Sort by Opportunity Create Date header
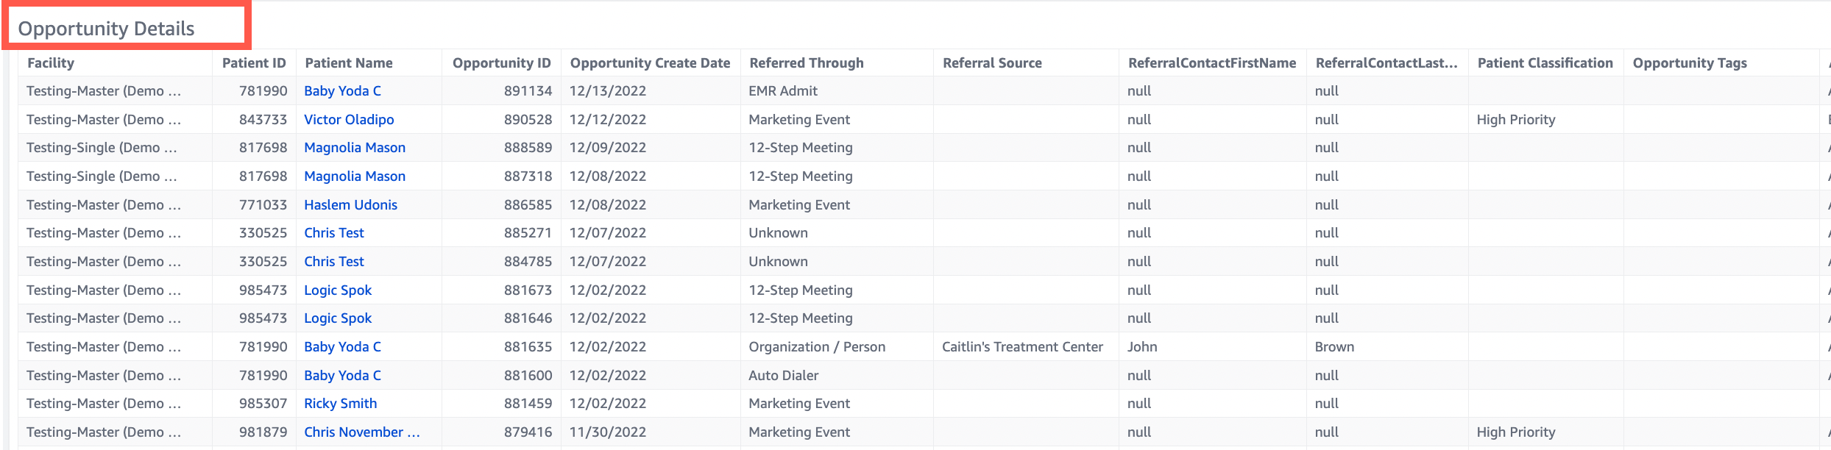The height and width of the screenshot is (450, 1831). [650, 63]
